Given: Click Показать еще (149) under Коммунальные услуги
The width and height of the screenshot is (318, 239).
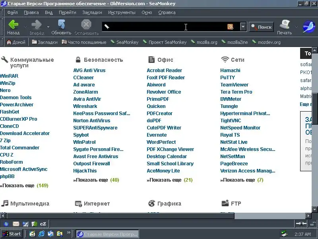Looking at the screenshot, I should [24, 186].
